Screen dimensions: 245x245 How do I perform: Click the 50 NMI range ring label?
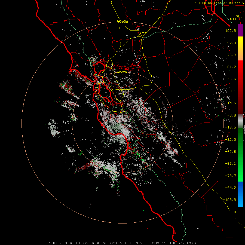pos(122,72)
